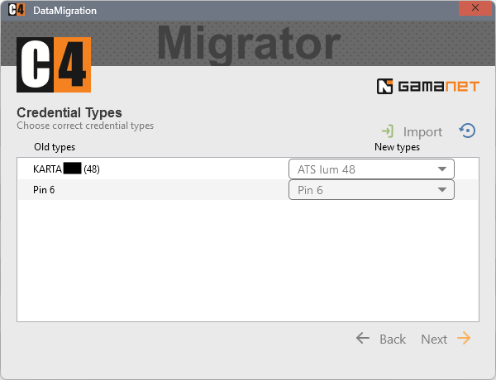496x380 pixels.
Task: Open the Pin 6 new type dropdown
Action: (371, 190)
